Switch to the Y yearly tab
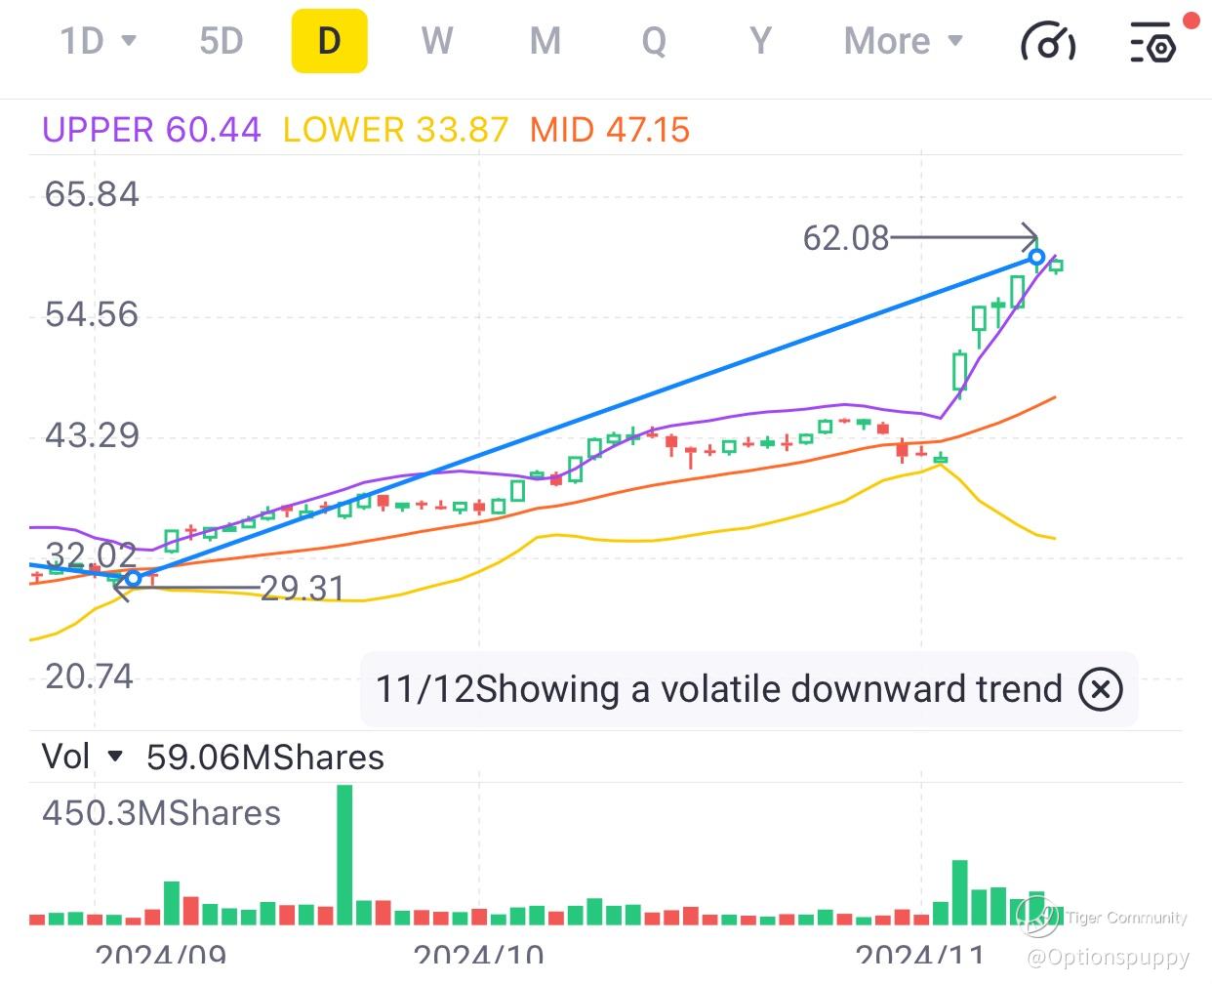Viewport: 1212px width, 984px height. coord(760,41)
